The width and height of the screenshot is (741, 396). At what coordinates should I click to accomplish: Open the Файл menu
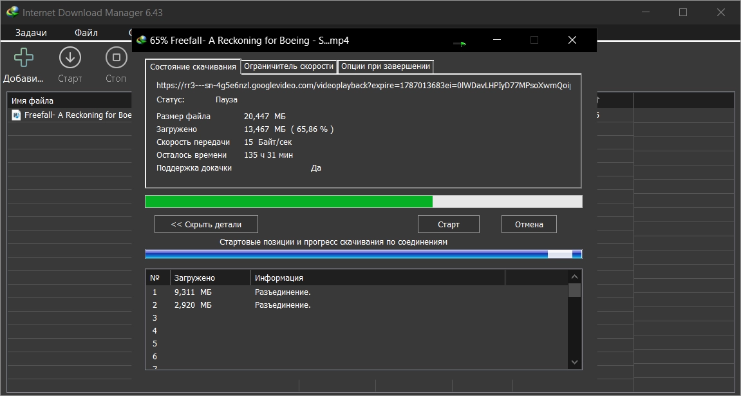coord(86,33)
